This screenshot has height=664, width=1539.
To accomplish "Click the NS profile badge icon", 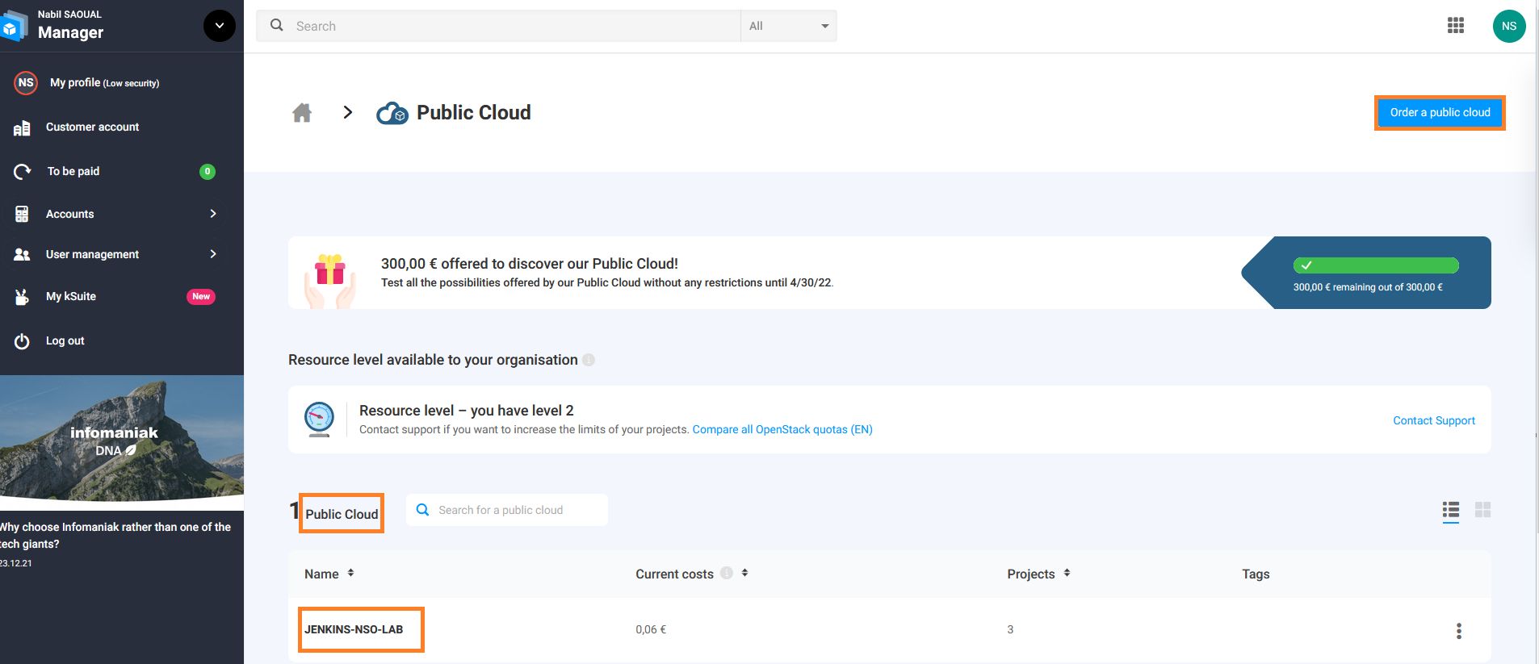I will tap(26, 82).
